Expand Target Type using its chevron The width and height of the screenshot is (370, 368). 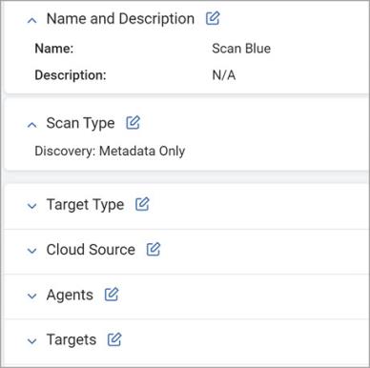click(x=31, y=206)
